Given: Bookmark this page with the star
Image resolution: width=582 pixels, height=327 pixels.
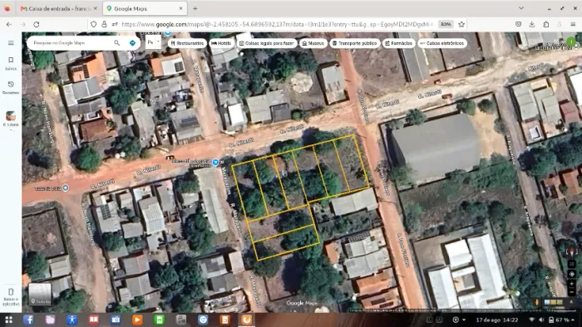Looking at the screenshot, I should coord(461,24).
